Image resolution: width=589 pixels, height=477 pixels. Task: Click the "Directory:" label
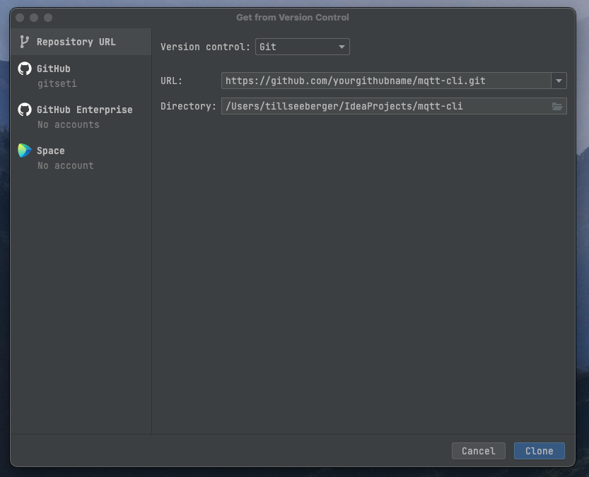(x=188, y=106)
